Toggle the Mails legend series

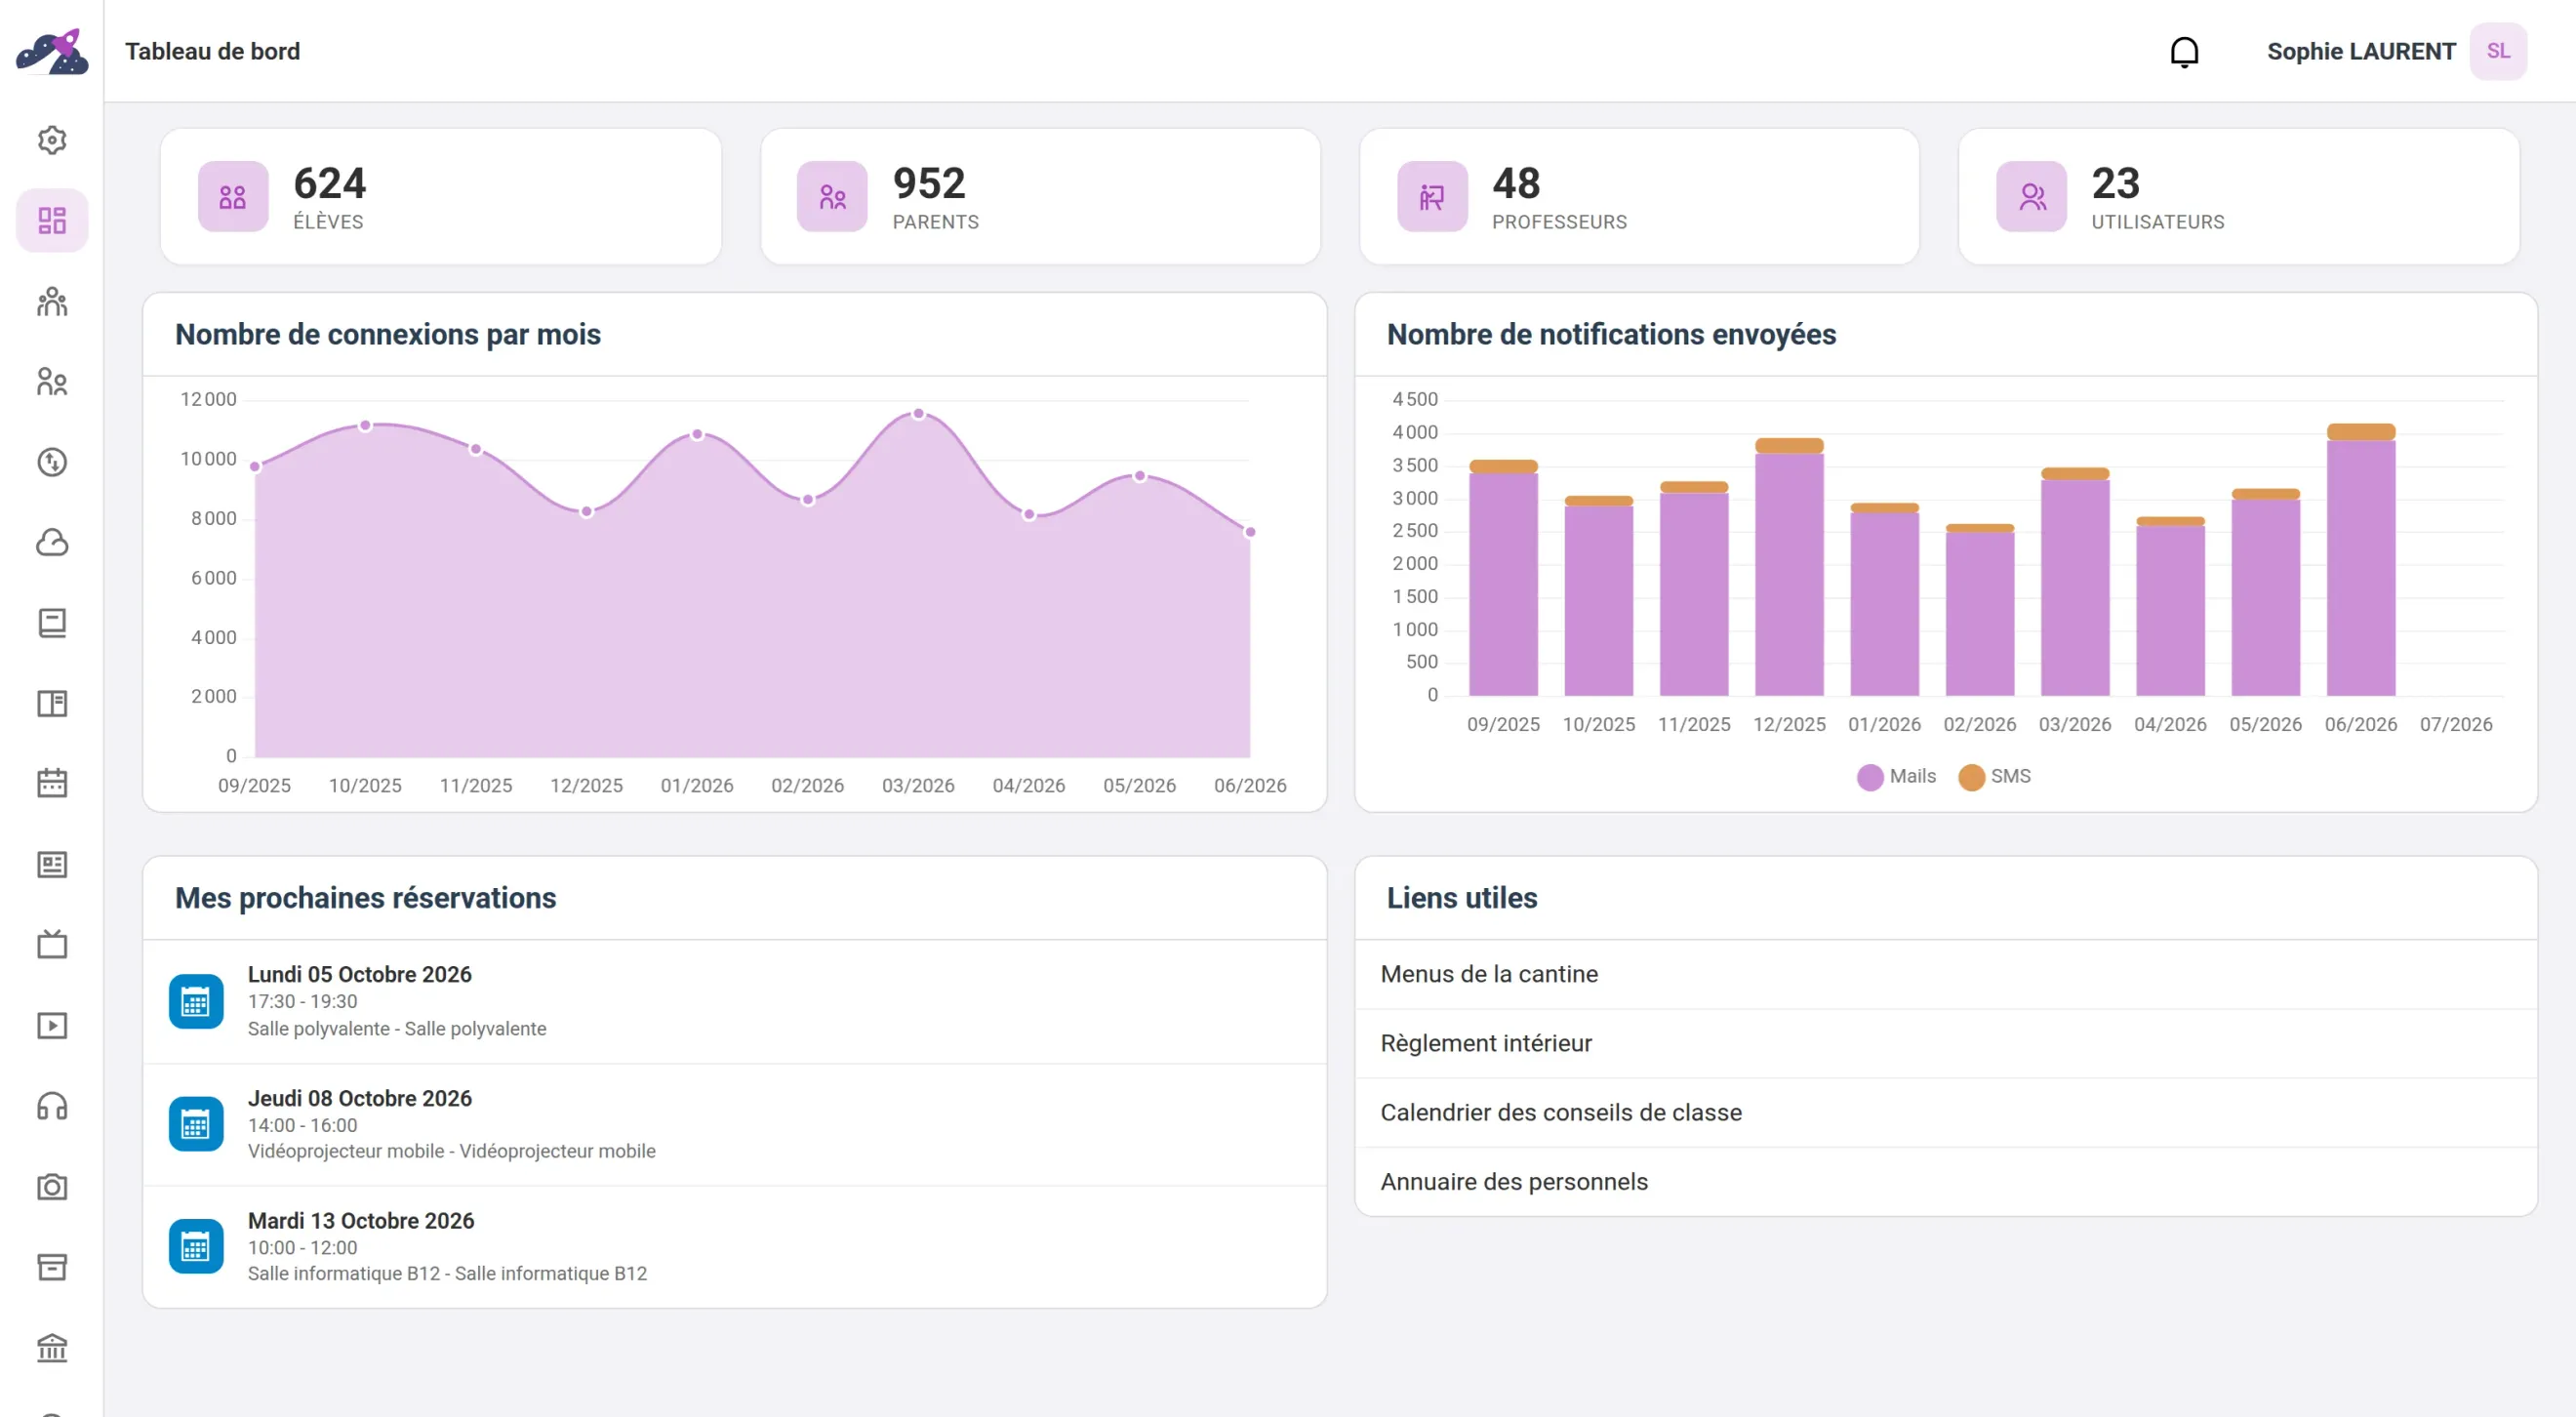click(1896, 777)
